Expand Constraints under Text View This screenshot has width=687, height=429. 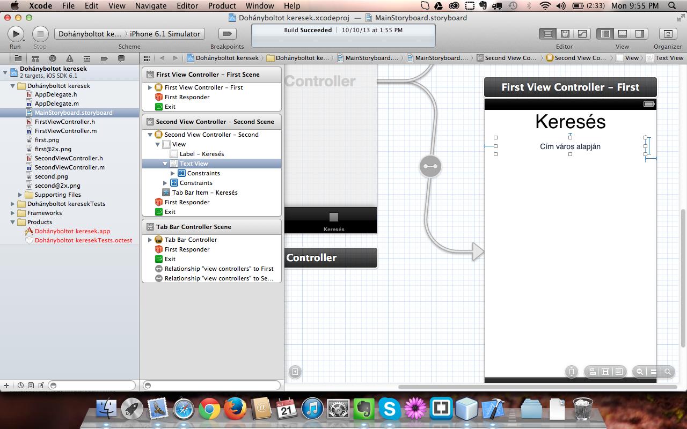pos(173,173)
